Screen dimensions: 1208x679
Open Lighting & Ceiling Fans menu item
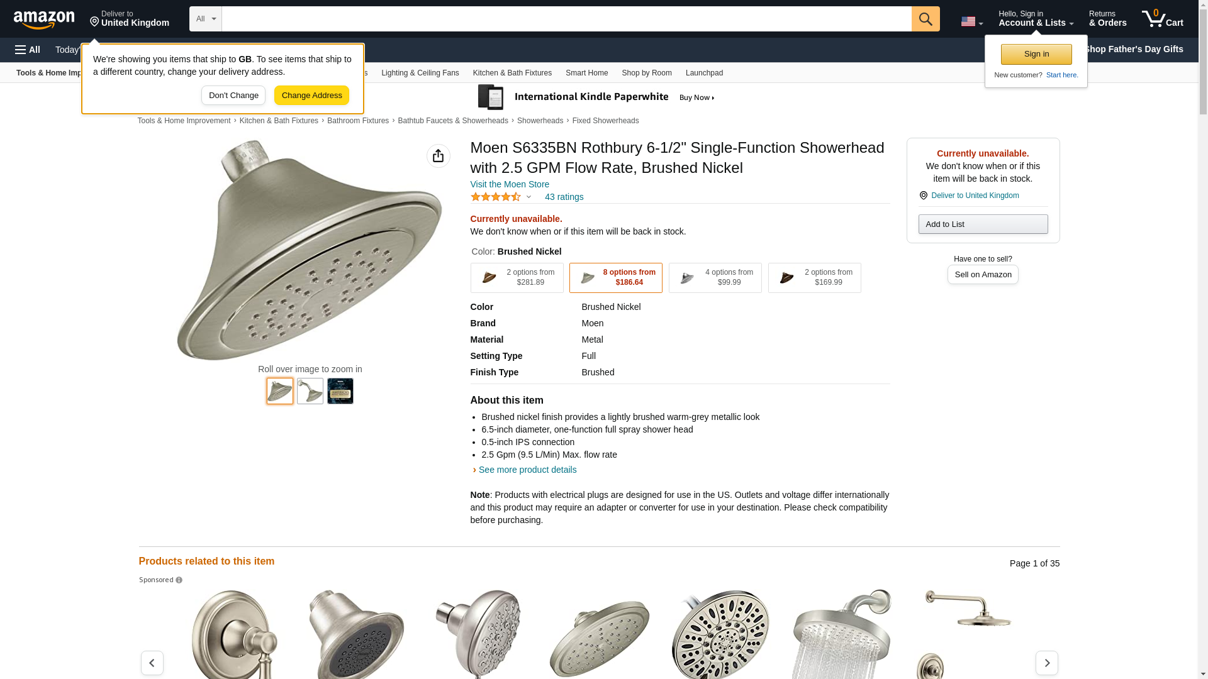coord(420,73)
